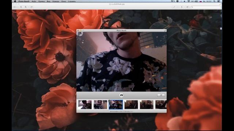Open the Камера menu
Image resolution: width=234 pixels, height=131 pixels.
click(x=56, y=1)
